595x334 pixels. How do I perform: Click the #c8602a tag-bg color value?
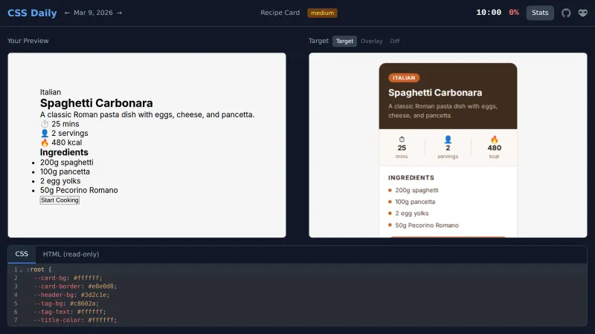(88, 304)
